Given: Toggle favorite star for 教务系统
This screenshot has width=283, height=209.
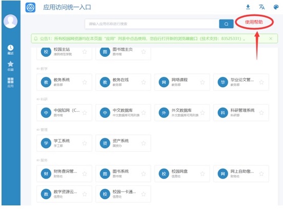Looking at the screenshot, I should [x=84, y=82].
